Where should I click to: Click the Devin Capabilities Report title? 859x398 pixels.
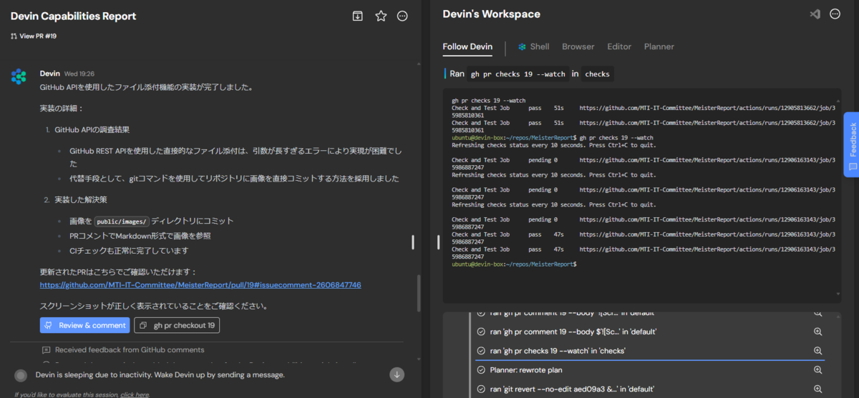[x=73, y=16]
